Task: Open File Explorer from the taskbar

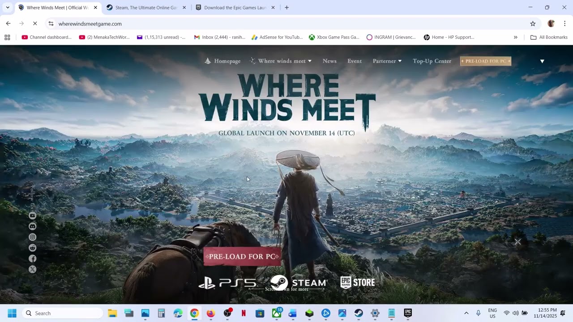Action: [x=112, y=313]
